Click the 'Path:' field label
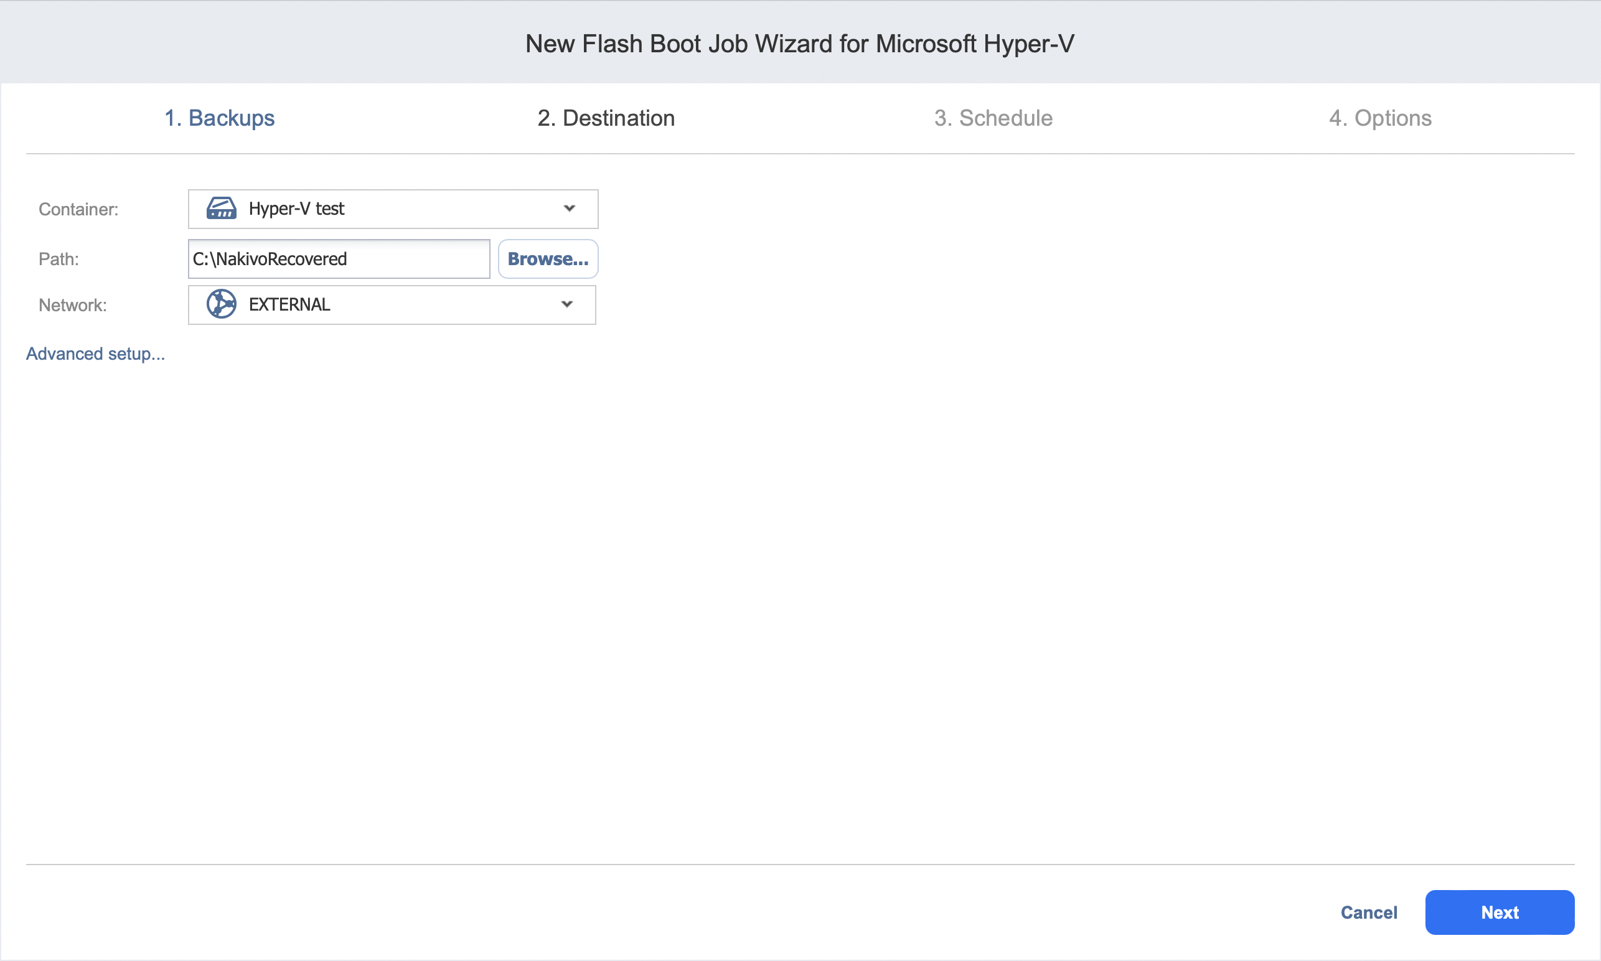The image size is (1601, 961). tap(59, 259)
